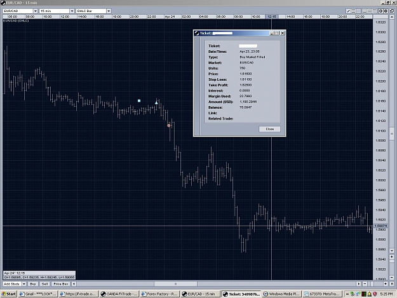
Task: Switch to OANDA FXTrade taskbar window
Action: pyautogui.click(x=119, y=294)
